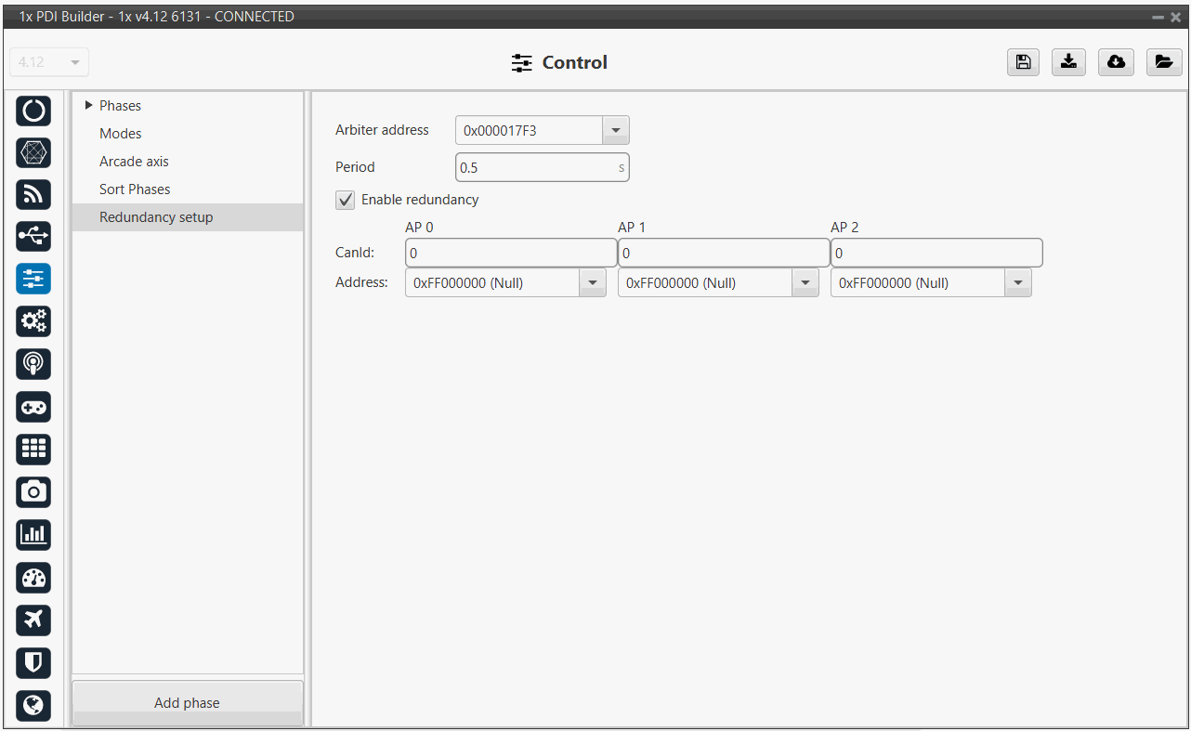The height and width of the screenshot is (731, 1191).
Task: Click the Period value input field
Action: point(536,168)
